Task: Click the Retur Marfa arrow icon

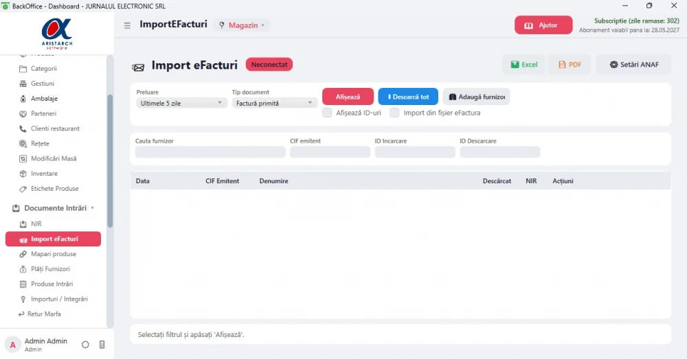Action: [21, 314]
